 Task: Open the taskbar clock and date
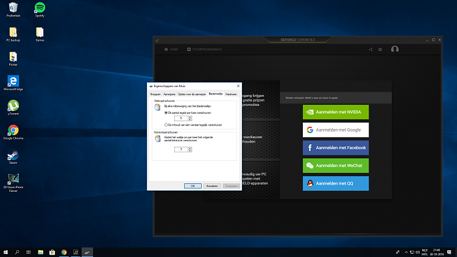coord(437,252)
